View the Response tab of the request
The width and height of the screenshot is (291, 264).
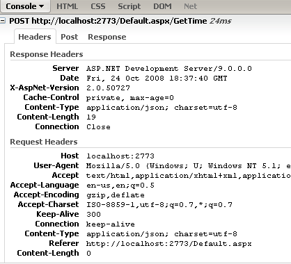click(107, 37)
